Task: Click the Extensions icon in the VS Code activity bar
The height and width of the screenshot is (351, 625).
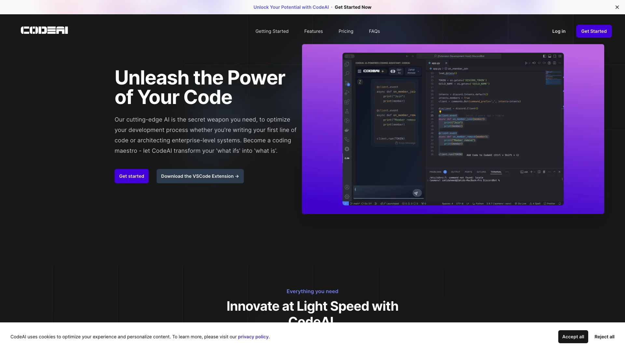Action: (x=347, y=102)
